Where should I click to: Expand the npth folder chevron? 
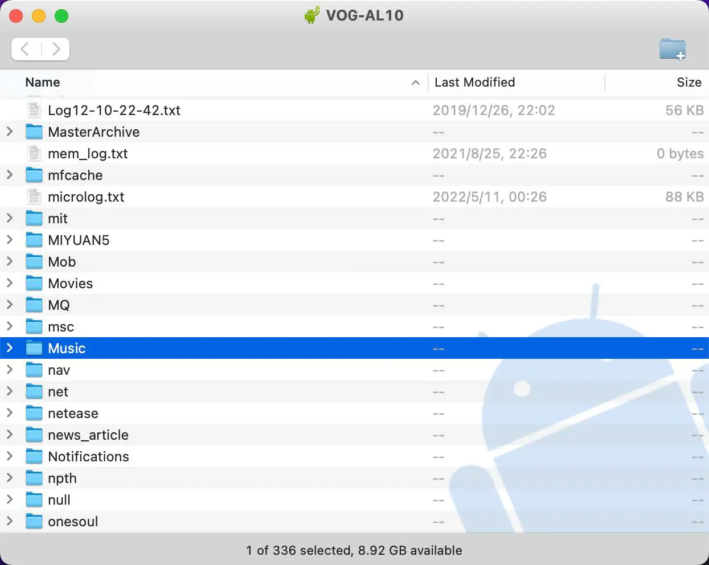tap(10, 478)
